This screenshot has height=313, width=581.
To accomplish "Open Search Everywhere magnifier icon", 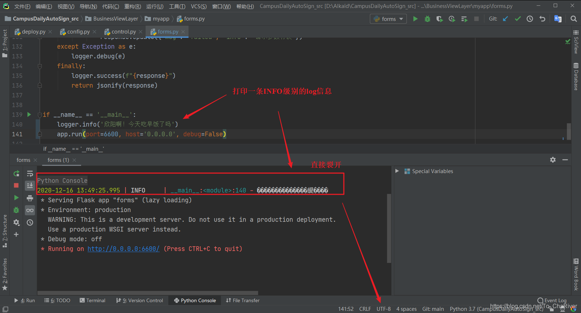I will [573, 19].
